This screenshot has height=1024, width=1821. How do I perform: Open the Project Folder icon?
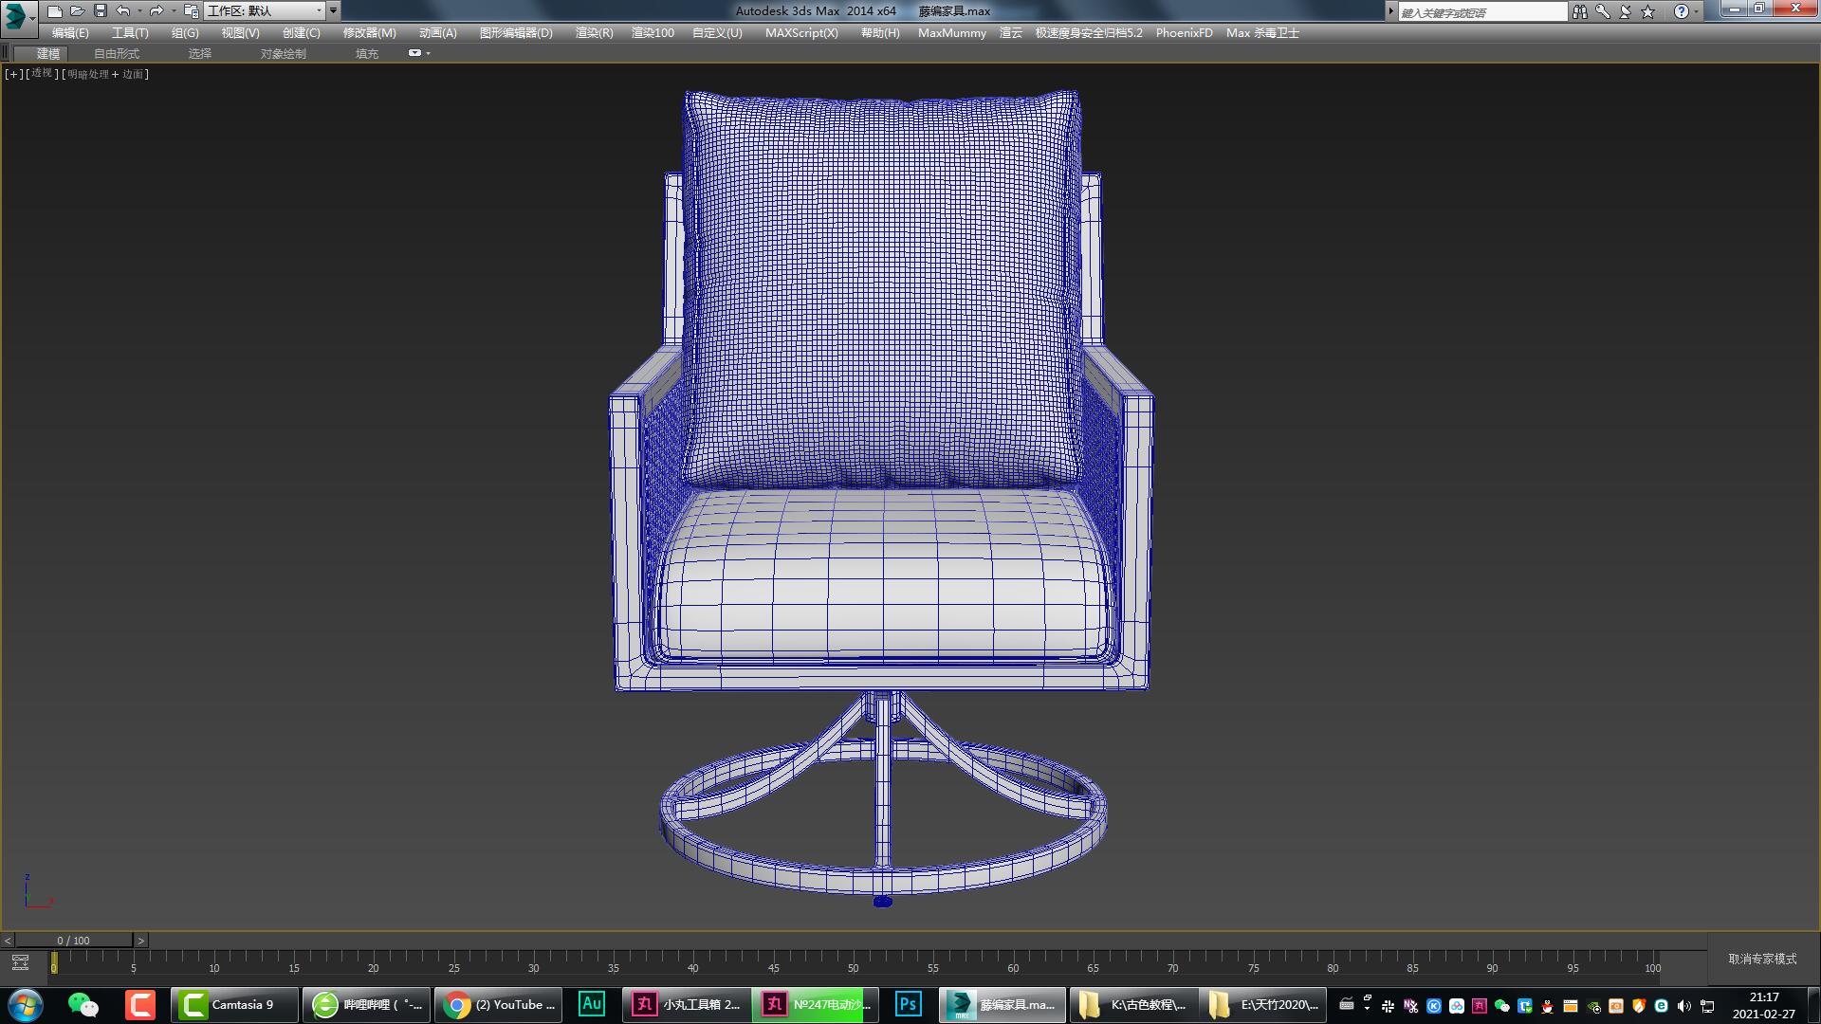pyautogui.click(x=193, y=11)
